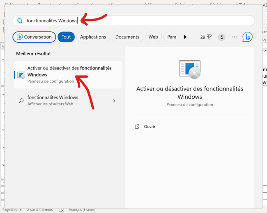
Task: Click the open-in-new-window icon beside Ouvrir
Action: point(137,127)
